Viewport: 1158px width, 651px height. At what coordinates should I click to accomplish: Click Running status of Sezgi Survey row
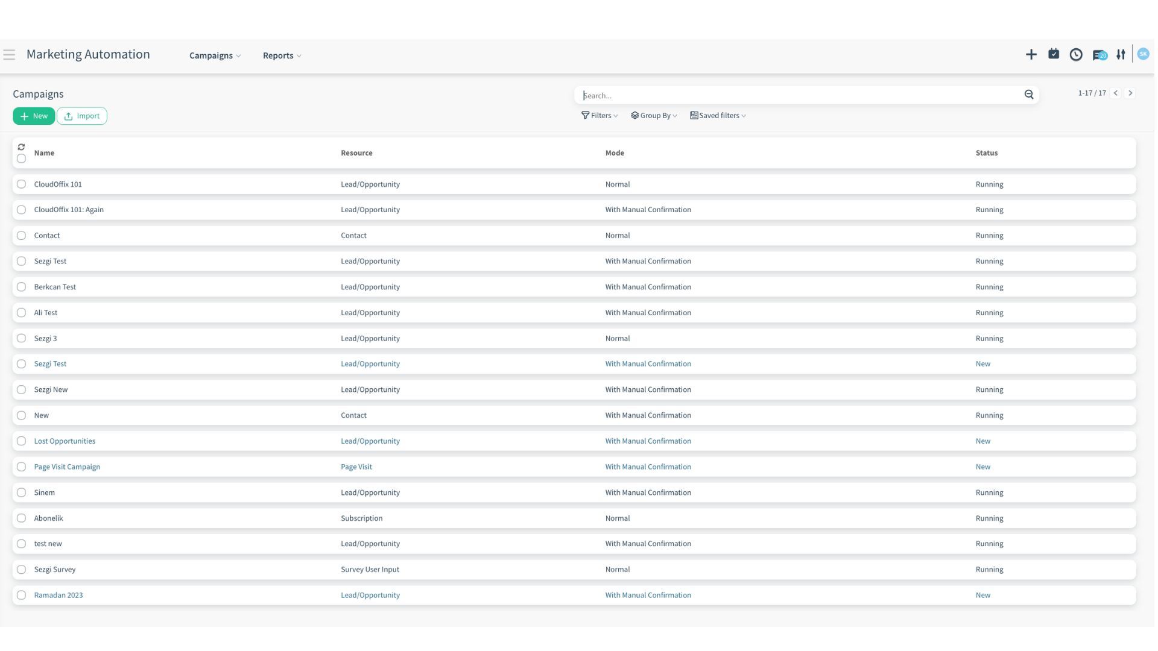989,570
